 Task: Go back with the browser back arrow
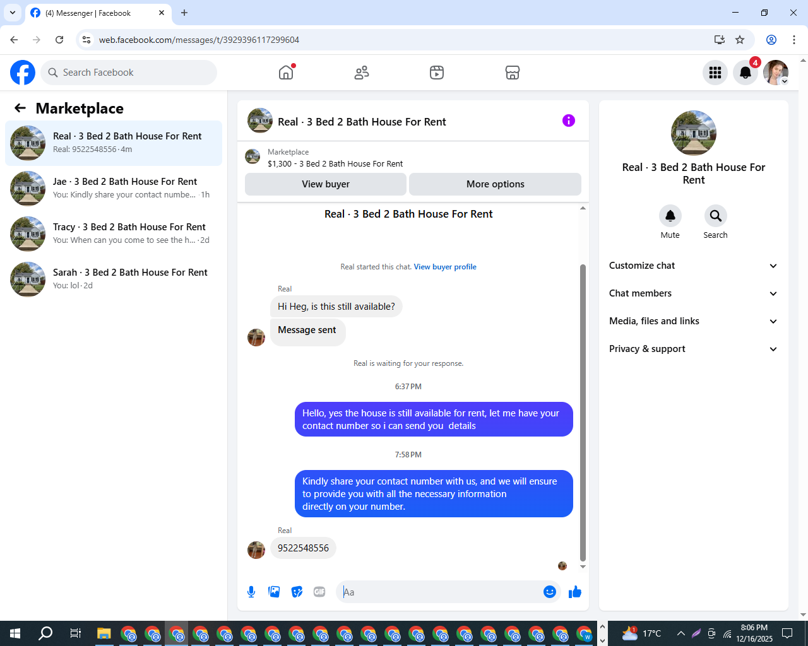click(14, 40)
